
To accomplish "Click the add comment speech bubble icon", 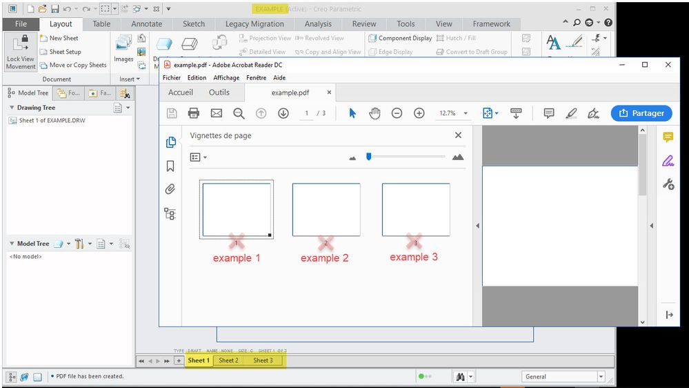I will click(549, 113).
